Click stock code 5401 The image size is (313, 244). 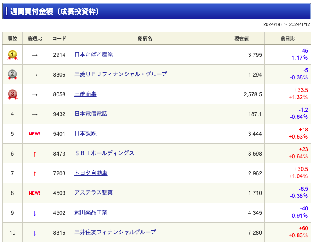pyautogui.click(x=59, y=134)
